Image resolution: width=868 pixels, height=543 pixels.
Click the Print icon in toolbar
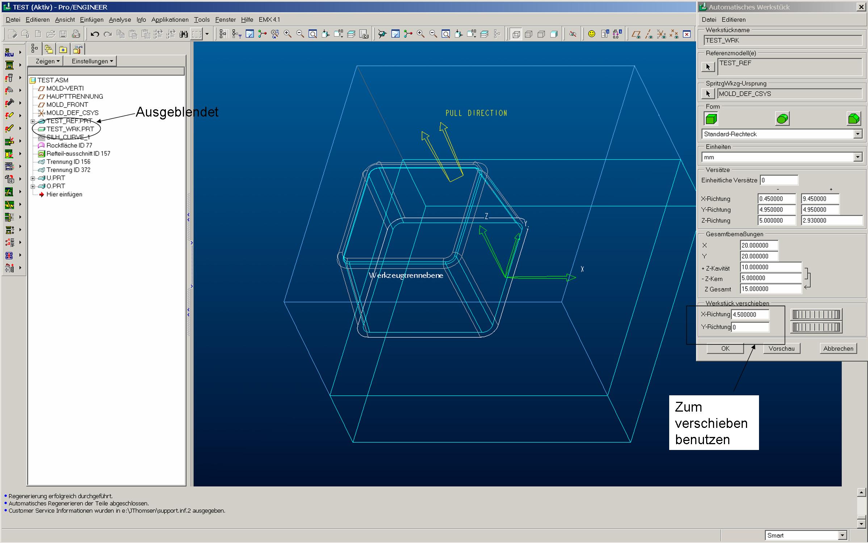[76, 34]
